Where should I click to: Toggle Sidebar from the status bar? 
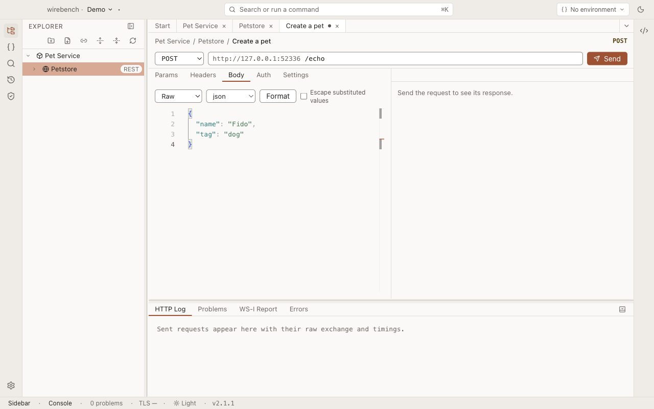pyautogui.click(x=19, y=403)
